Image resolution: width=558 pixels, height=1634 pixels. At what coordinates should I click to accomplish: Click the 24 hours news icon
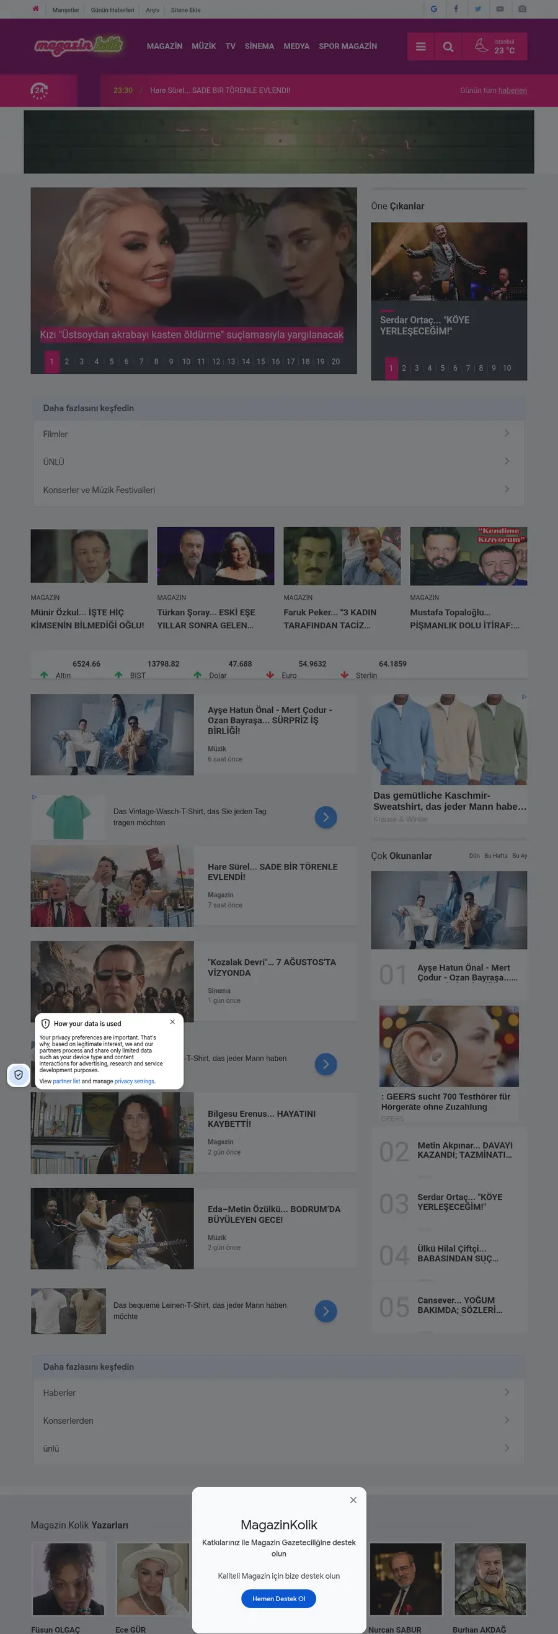coord(39,91)
